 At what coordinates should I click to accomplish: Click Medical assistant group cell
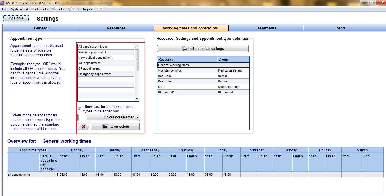[x=233, y=70]
